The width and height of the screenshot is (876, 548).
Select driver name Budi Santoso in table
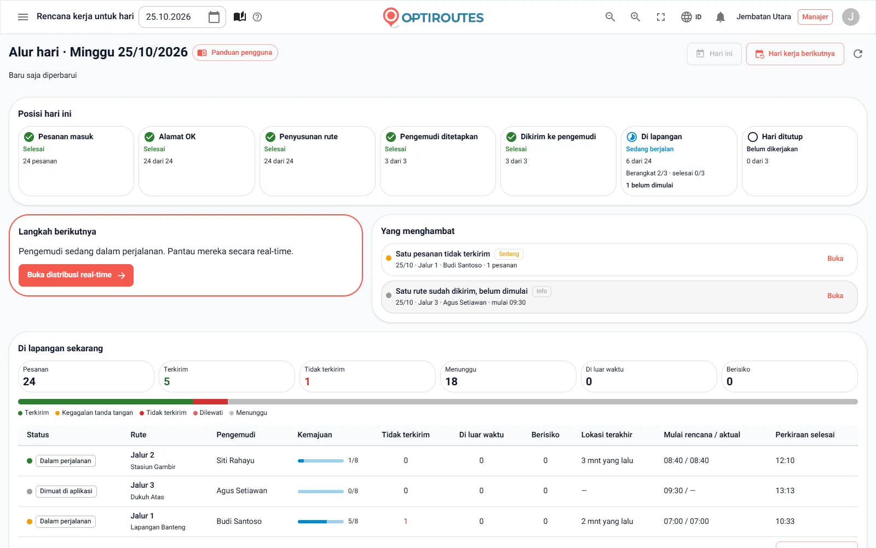[239, 521]
